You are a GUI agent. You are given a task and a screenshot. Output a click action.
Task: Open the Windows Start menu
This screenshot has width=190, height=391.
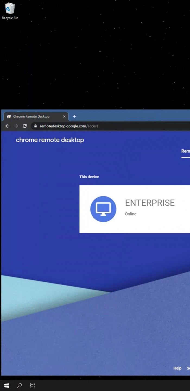tap(7, 385)
